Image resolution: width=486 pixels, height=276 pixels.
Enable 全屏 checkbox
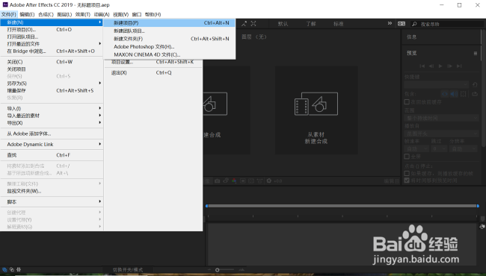(407, 157)
